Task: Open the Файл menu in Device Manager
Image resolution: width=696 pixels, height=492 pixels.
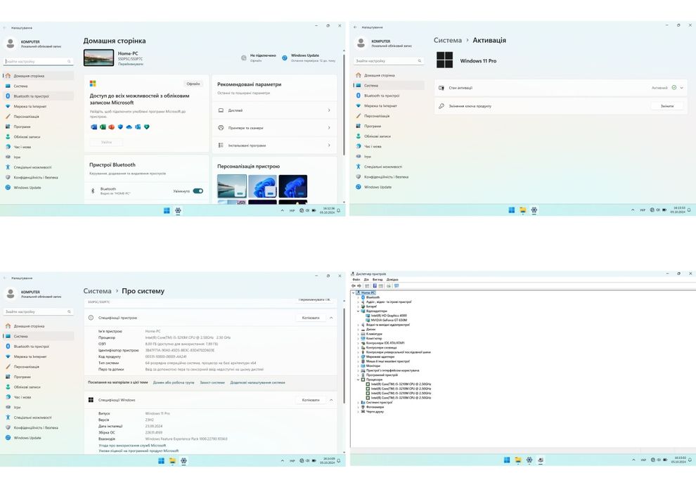Action: tap(356, 280)
